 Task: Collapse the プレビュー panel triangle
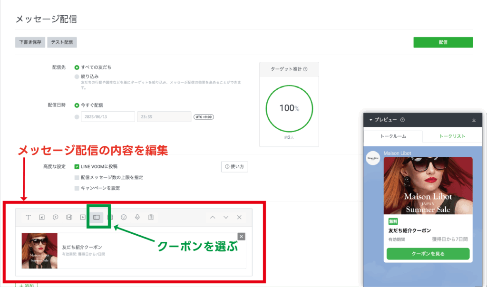[370, 120]
